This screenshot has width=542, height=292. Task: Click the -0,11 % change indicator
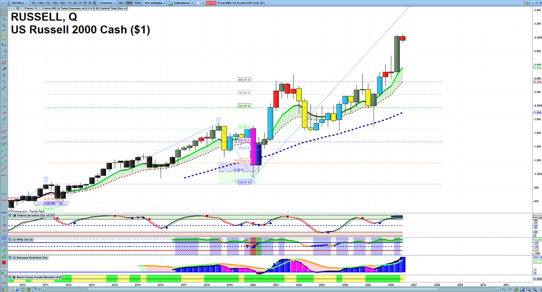[x=211, y=3]
